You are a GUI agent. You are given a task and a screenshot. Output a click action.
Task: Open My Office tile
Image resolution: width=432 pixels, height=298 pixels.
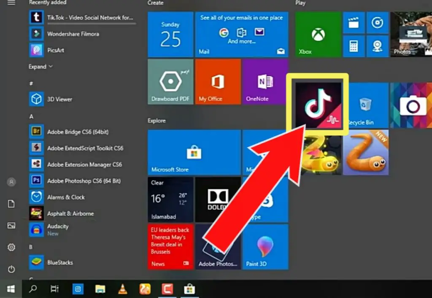pos(218,82)
